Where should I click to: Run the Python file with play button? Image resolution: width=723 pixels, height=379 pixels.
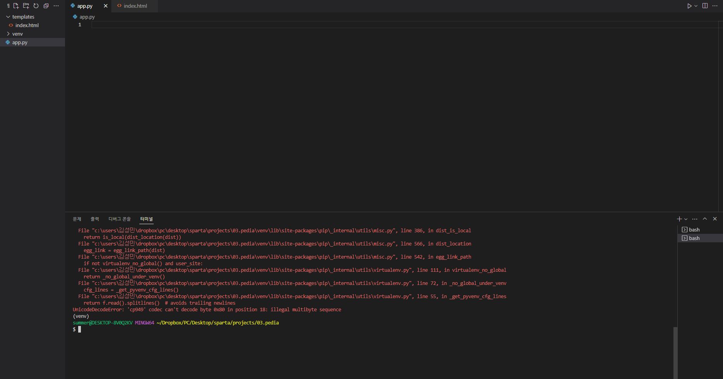point(689,6)
